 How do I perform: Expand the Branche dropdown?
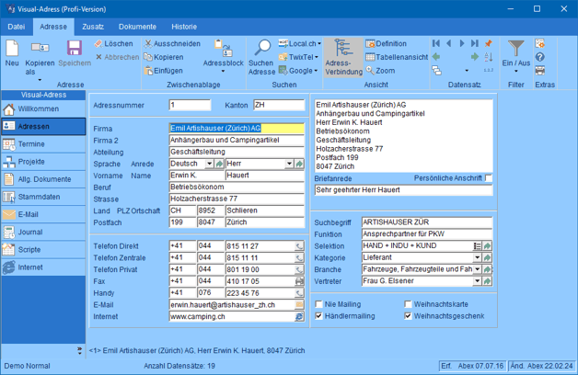(478, 269)
